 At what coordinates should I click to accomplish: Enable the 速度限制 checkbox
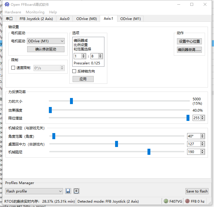13,68
